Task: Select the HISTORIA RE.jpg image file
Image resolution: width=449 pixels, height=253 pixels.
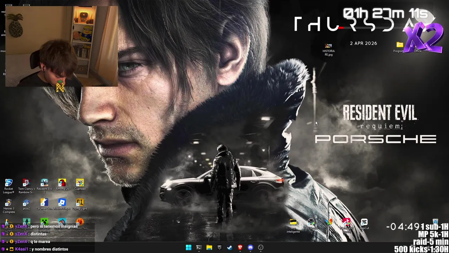Action: (329, 50)
